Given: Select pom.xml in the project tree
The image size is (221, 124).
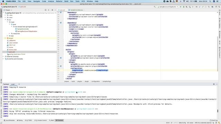Looking at the screenshot, I should [12, 52].
